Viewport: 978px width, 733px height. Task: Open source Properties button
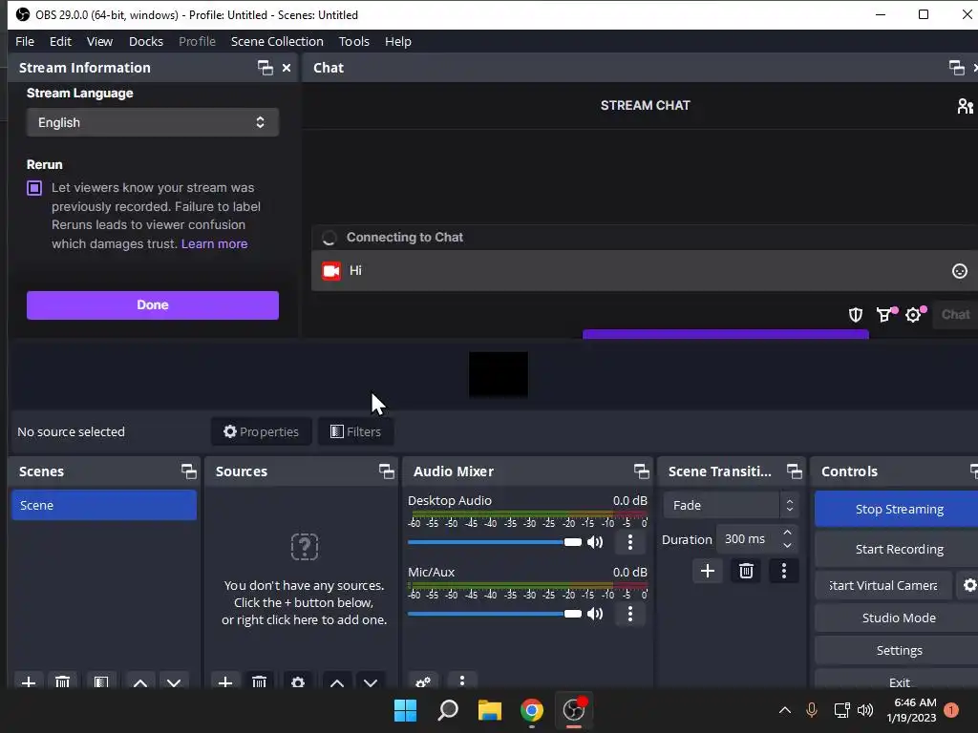click(262, 431)
